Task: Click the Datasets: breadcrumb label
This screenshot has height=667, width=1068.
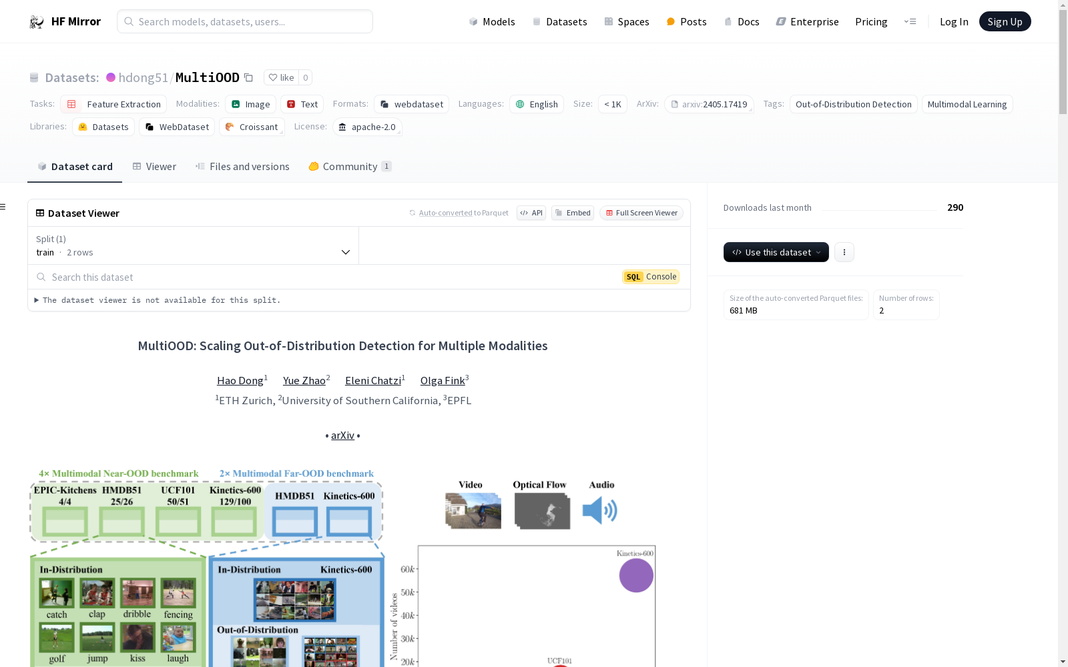Action: click(x=71, y=77)
